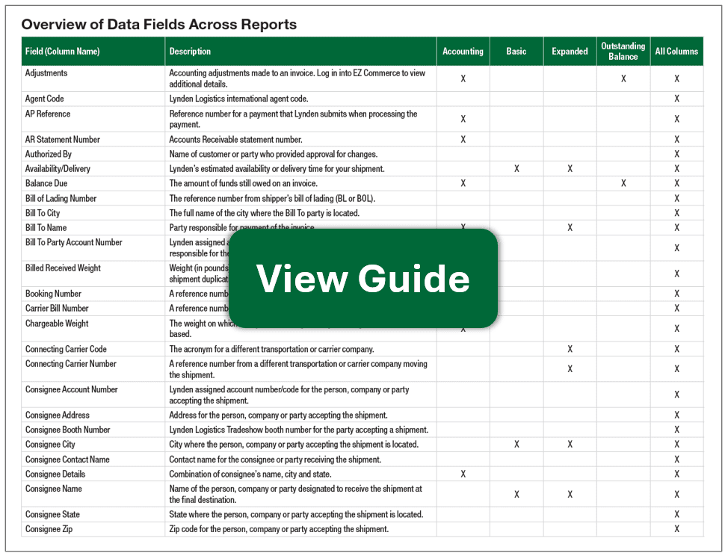The height and width of the screenshot is (556, 728).
Task: Click the Outstanding Balance X in Adjustments row
Action: pos(623,79)
